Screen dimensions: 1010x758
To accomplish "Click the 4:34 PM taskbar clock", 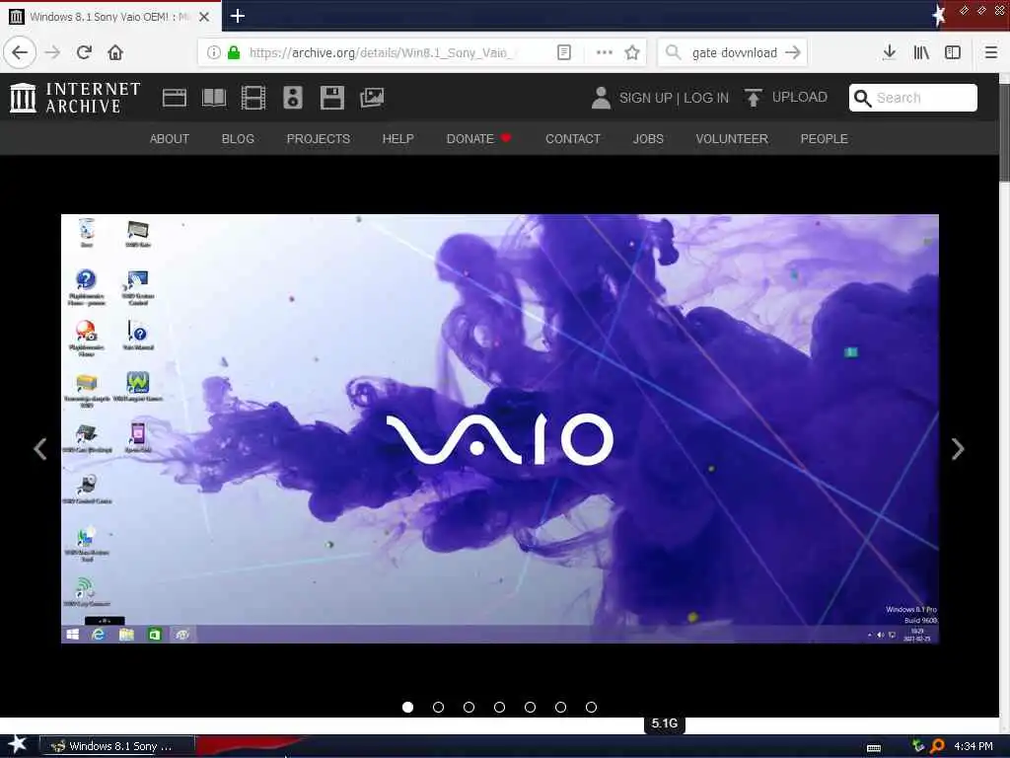I will [974, 746].
